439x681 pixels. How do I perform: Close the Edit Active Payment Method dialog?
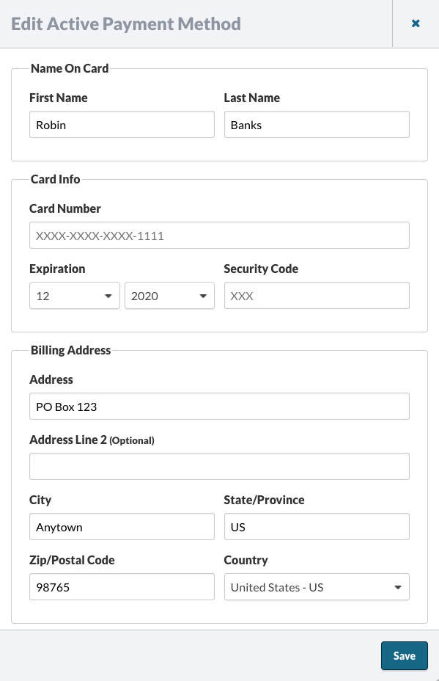pyautogui.click(x=416, y=23)
